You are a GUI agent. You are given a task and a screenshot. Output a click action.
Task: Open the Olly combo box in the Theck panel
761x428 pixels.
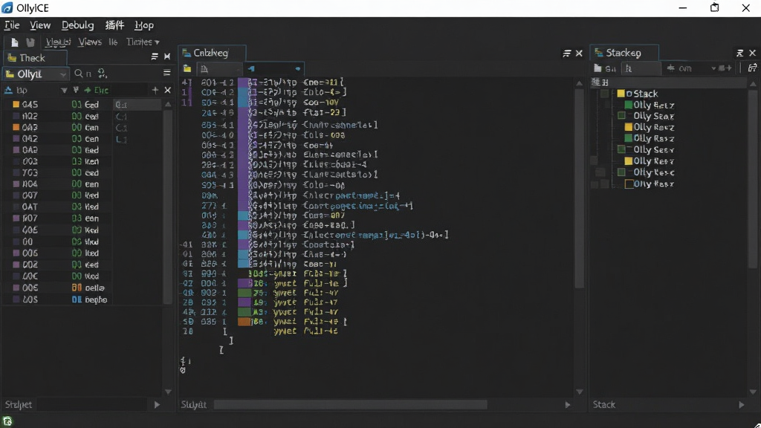click(36, 74)
